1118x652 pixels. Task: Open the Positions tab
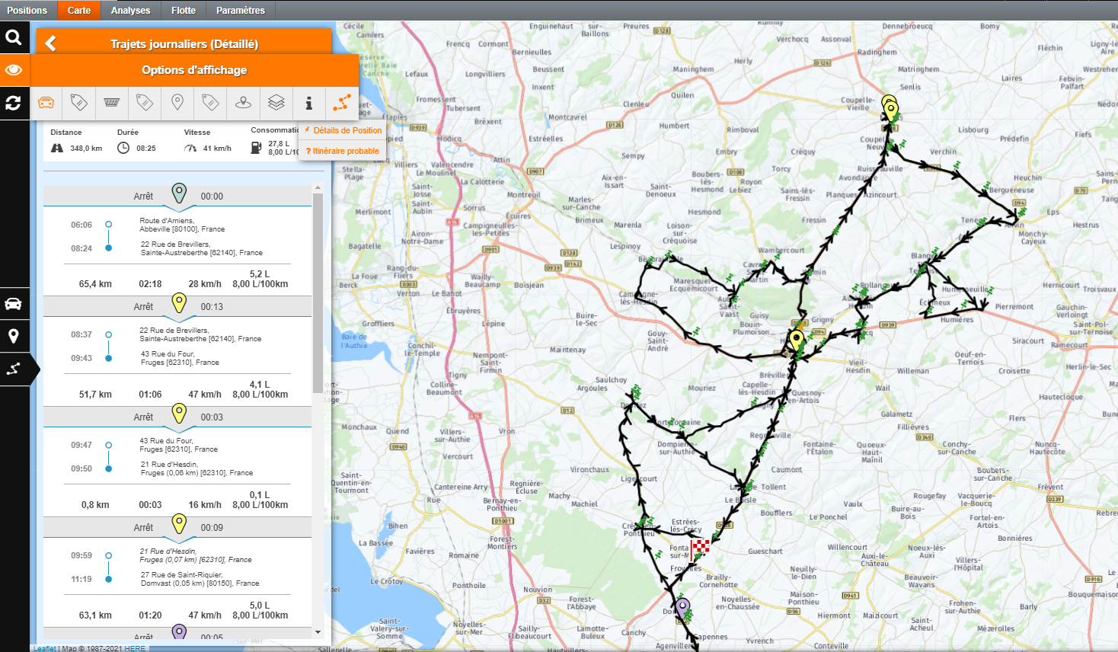[x=27, y=10]
